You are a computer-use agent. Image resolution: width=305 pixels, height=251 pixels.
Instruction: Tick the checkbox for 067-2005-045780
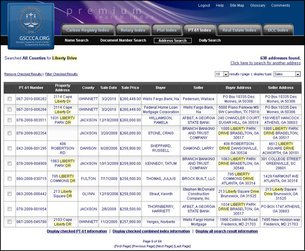[x=10, y=222]
